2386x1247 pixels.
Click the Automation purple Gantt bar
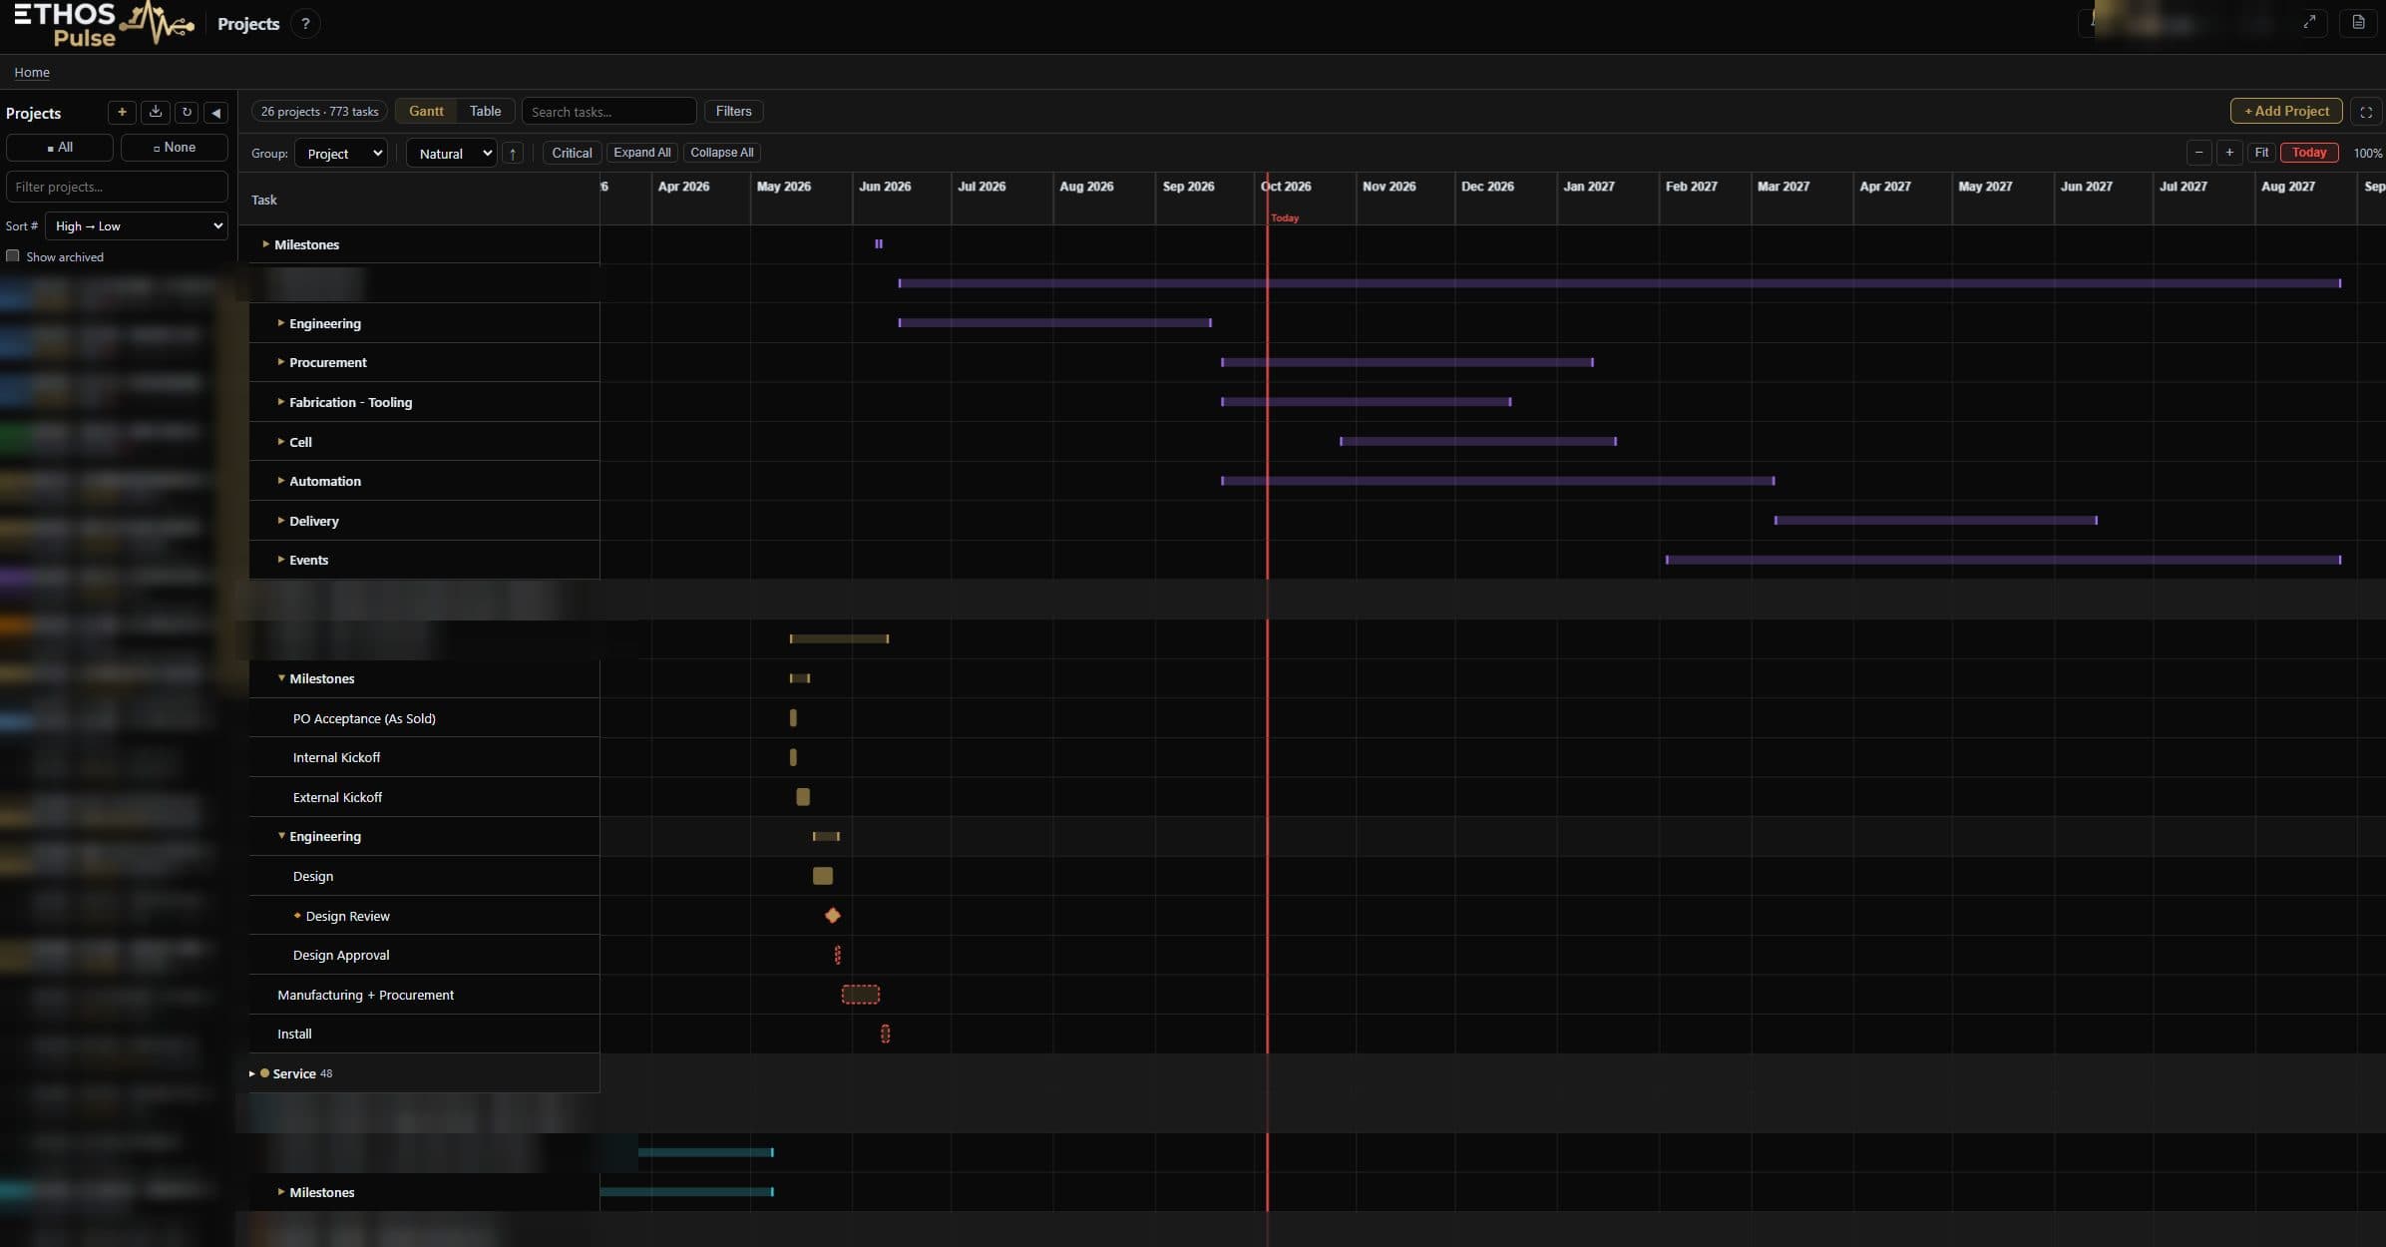pos(1497,481)
